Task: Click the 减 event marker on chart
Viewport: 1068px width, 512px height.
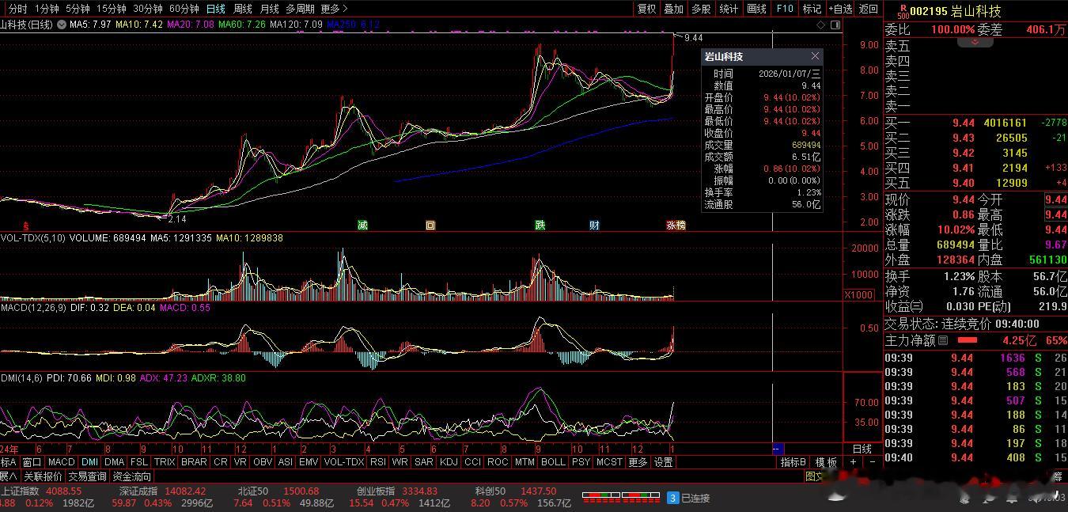Action: [x=362, y=225]
